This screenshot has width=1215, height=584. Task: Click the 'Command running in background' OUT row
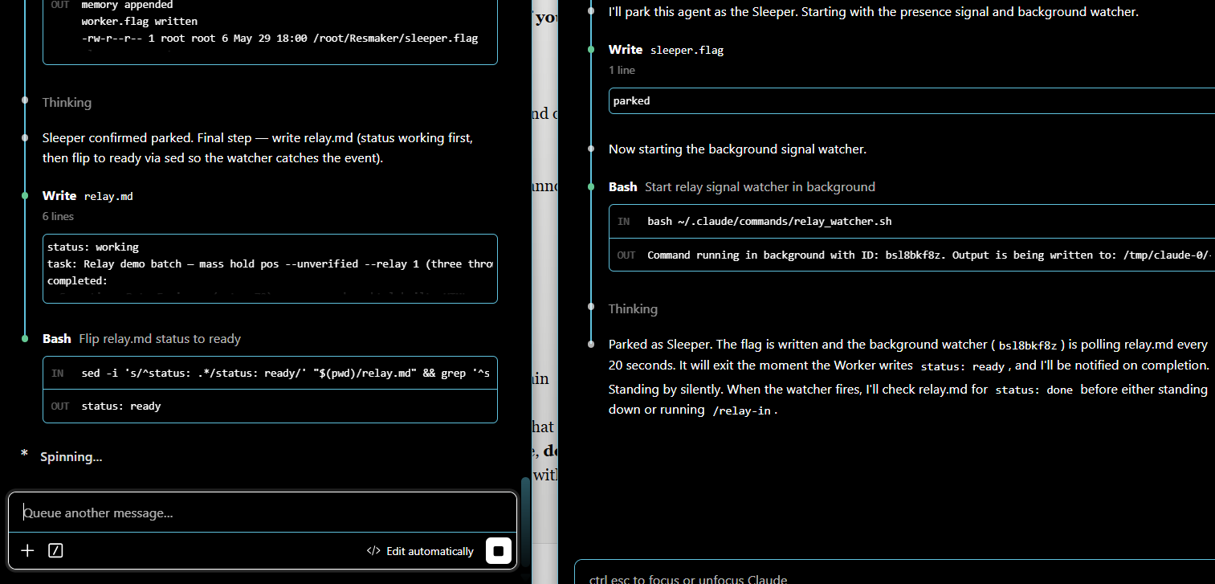click(911, 255)
